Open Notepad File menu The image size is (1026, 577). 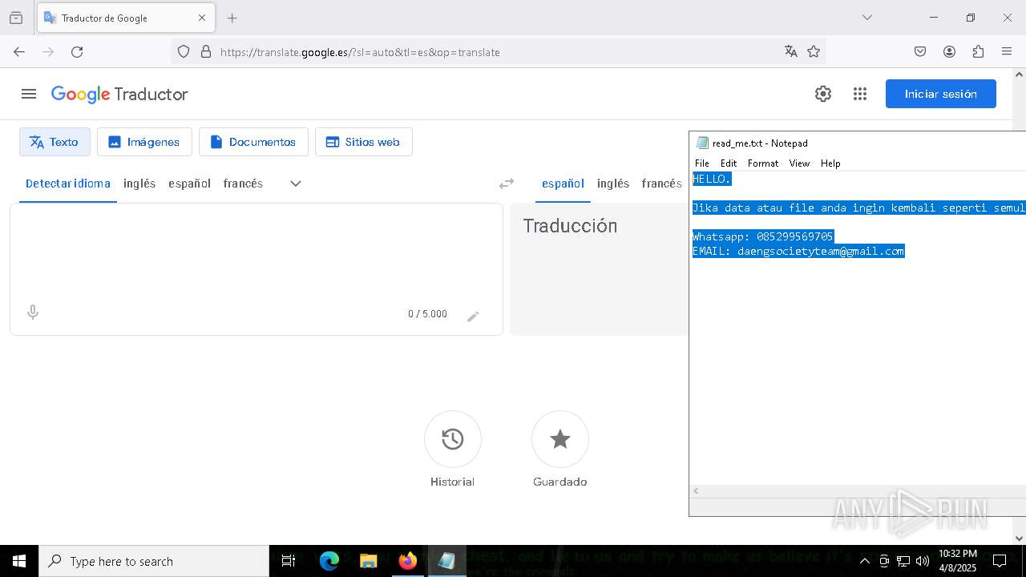[x=702, y=163]
